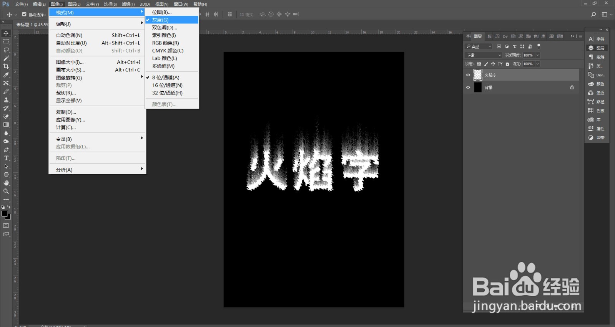
Task: Open the 路径 paths panel
Action: point(597,102)
